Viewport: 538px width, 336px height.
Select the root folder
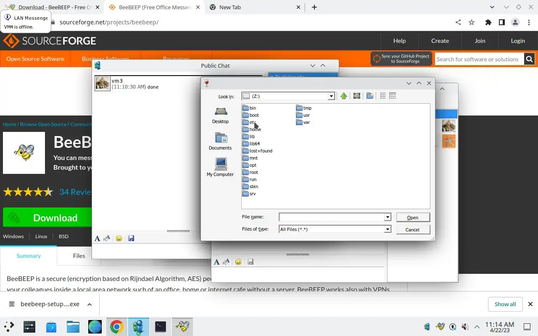click(251, 172)
